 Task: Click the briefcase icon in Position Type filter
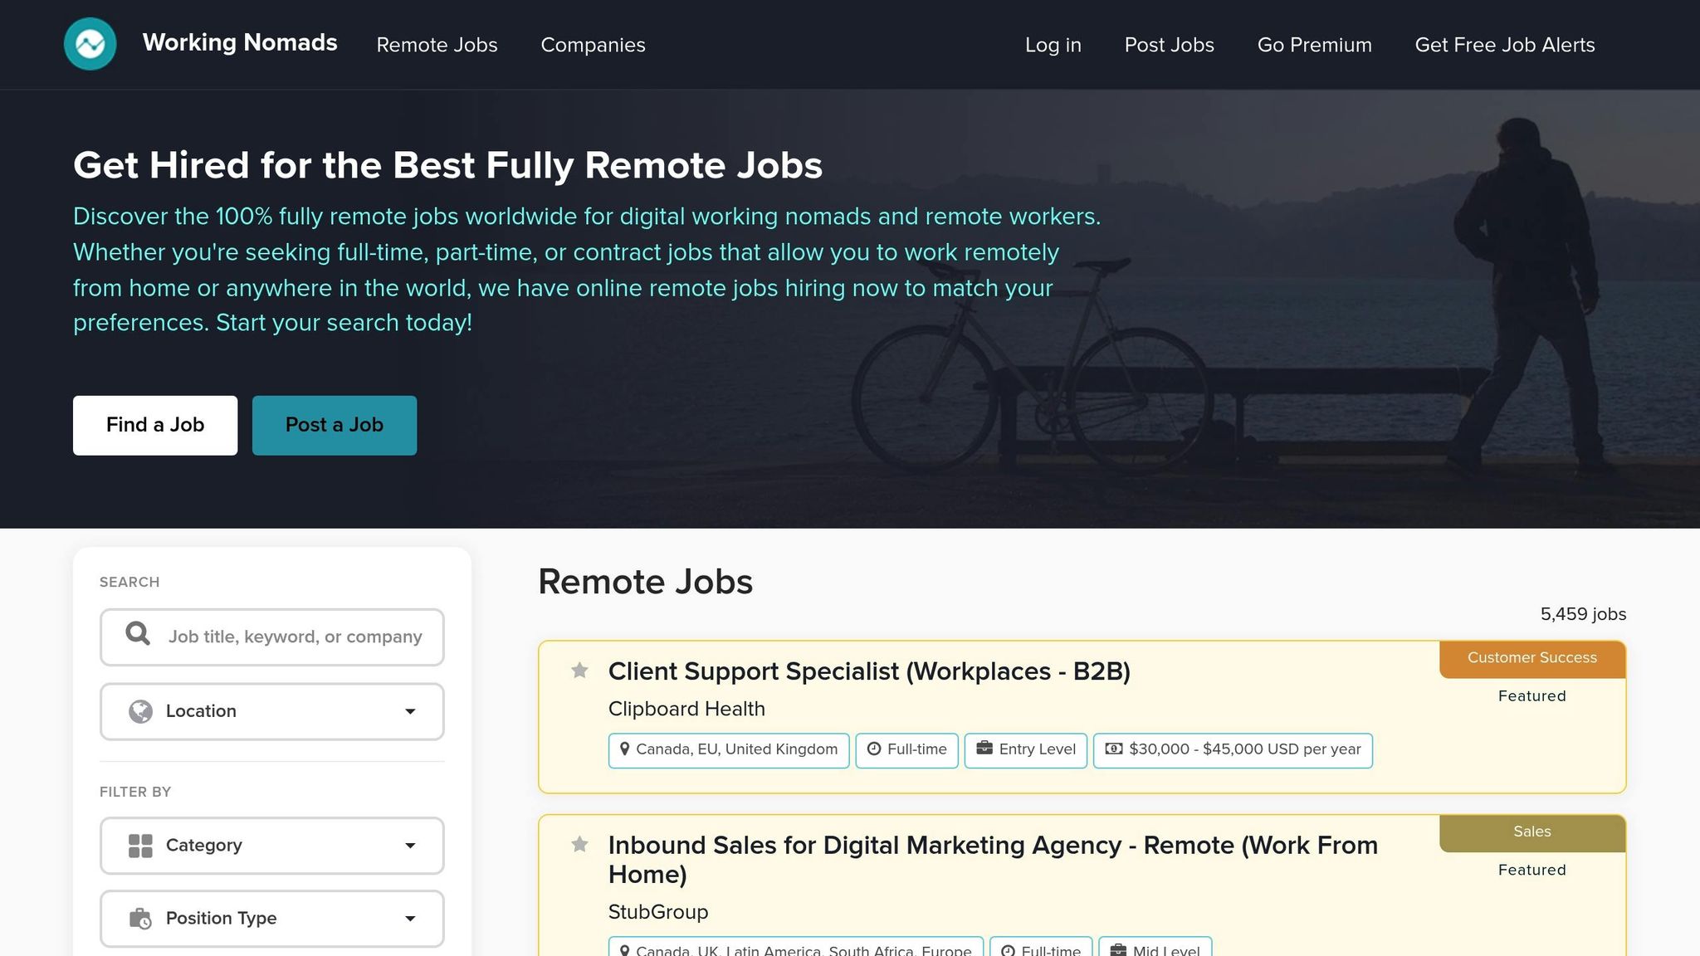coord(139,918)
